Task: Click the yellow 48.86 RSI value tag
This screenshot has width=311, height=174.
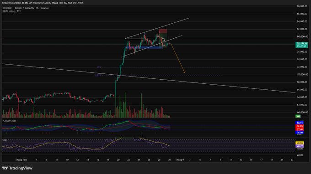Action: pyautogui.click(x=300, y=143)
